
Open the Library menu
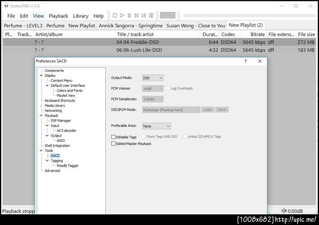tap(81, 16)
